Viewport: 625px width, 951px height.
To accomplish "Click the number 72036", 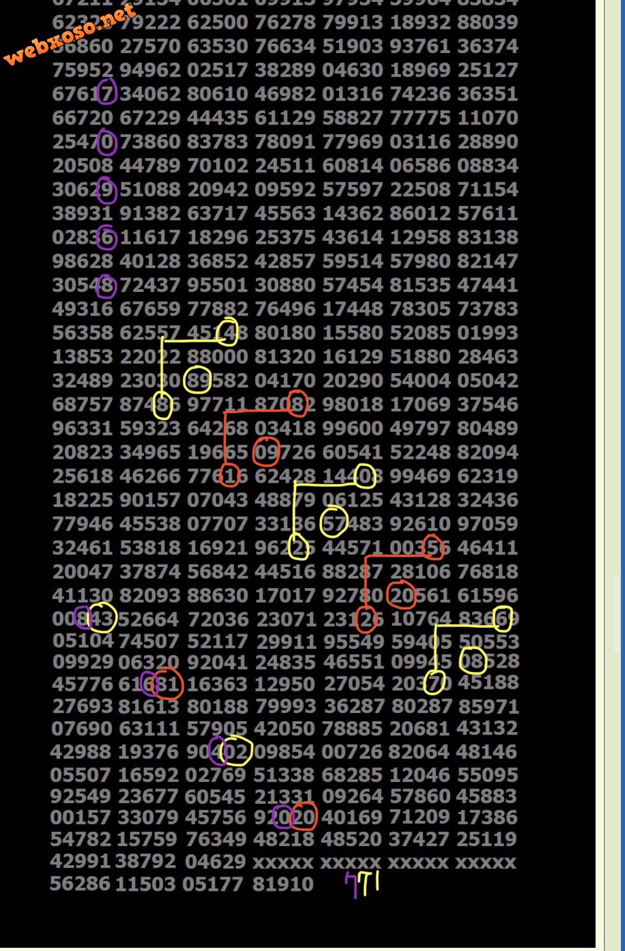I will click(218, 619).
